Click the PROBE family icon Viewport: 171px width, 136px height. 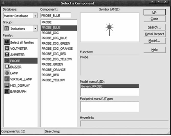tap(7, 61)
